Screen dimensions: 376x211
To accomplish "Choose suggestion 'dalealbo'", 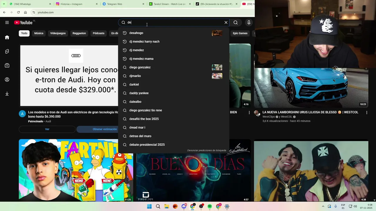I will tap(174, 102).
